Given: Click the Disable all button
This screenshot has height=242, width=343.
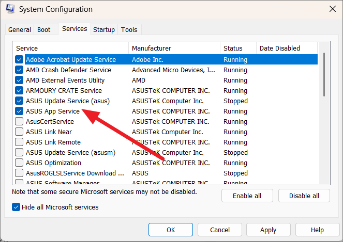Looking at the screenshot, I should click(x=304, y=196).
